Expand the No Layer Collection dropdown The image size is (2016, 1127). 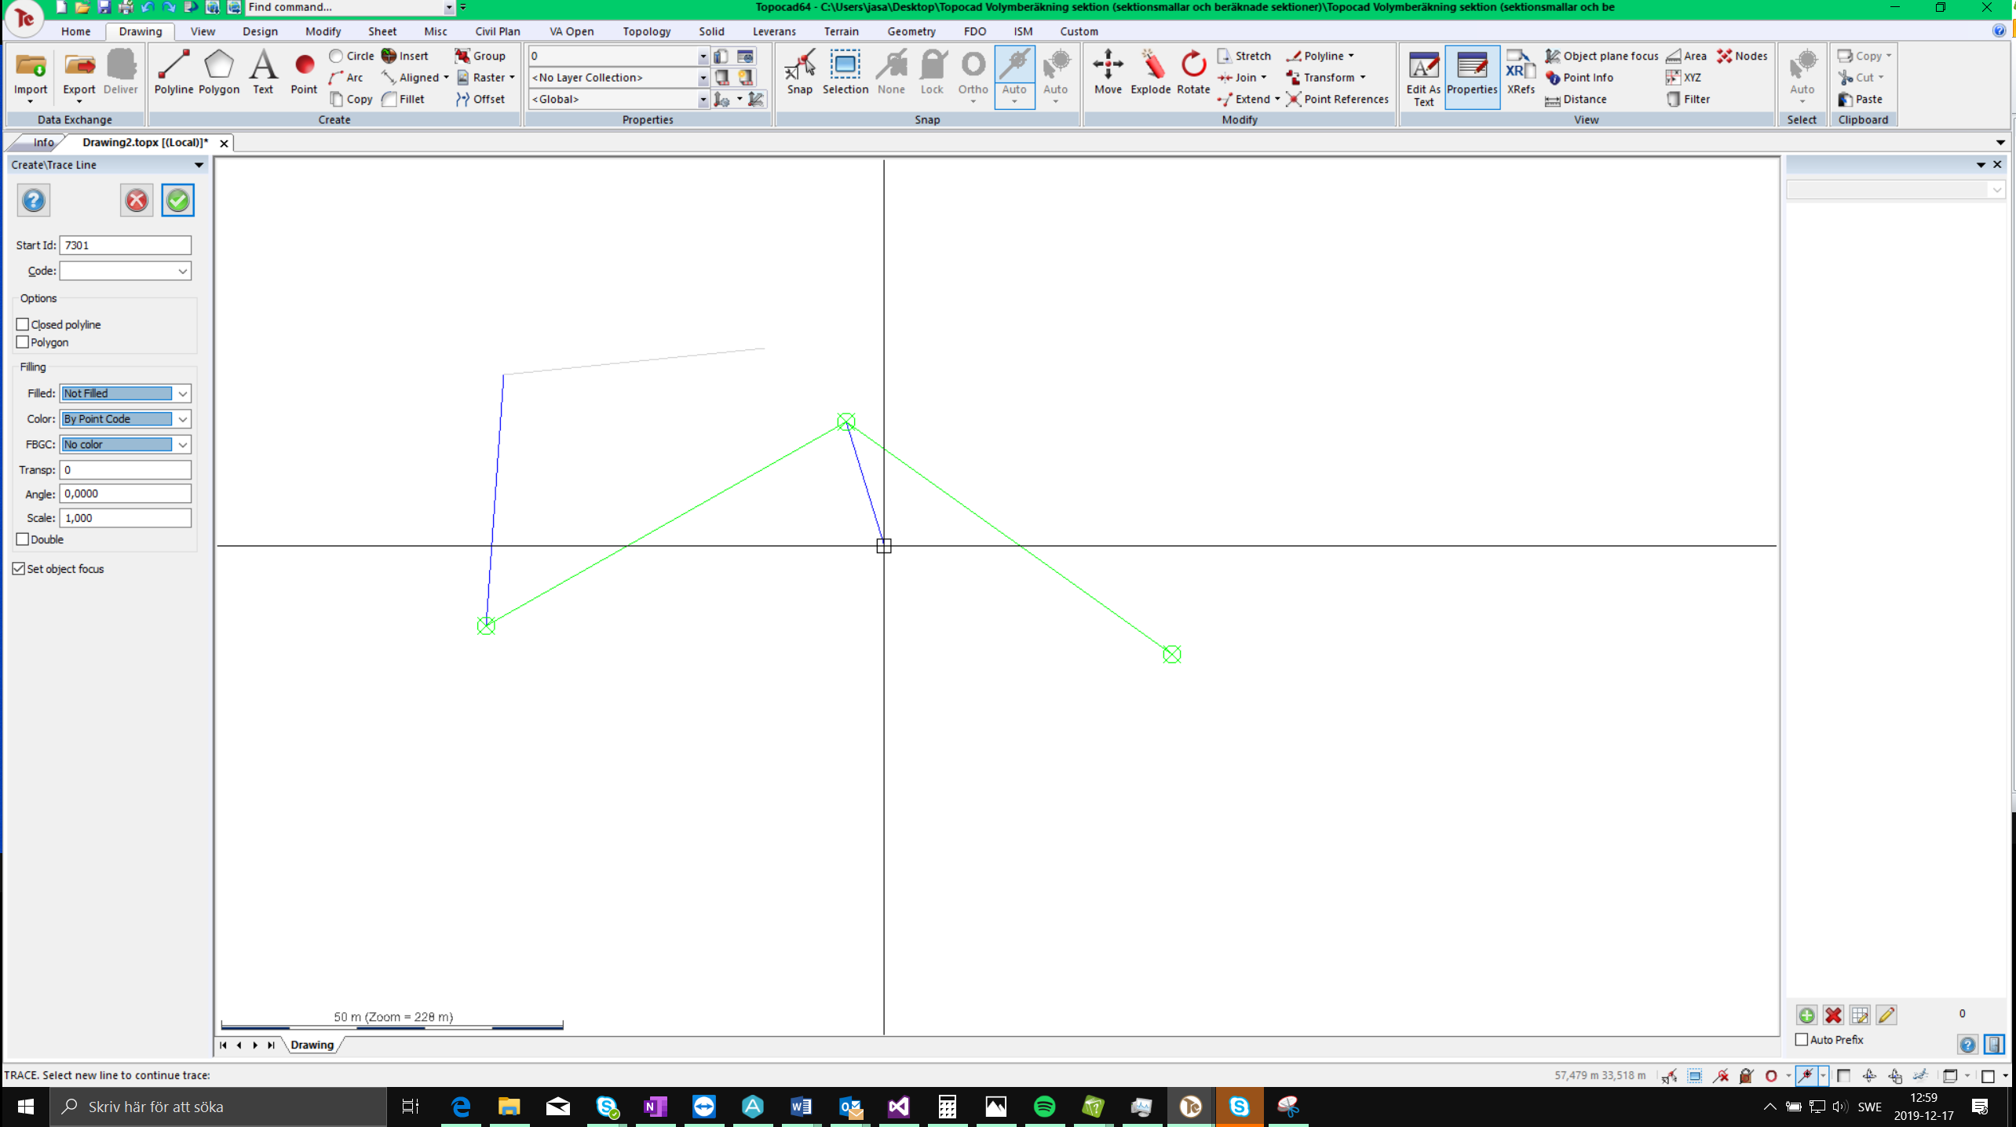703,78
